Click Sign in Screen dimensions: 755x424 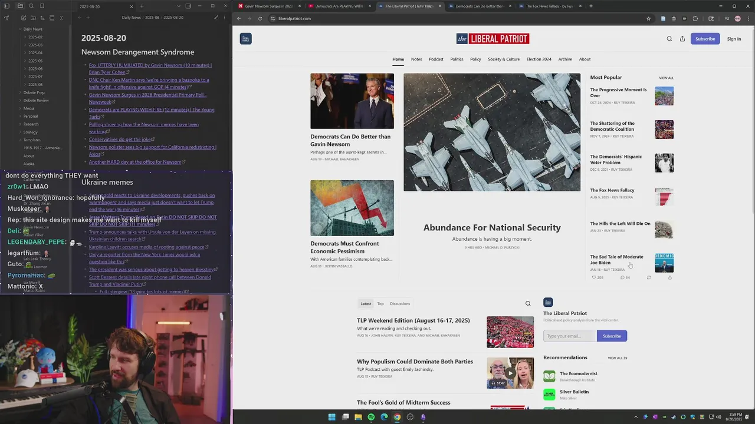(734, 39)
